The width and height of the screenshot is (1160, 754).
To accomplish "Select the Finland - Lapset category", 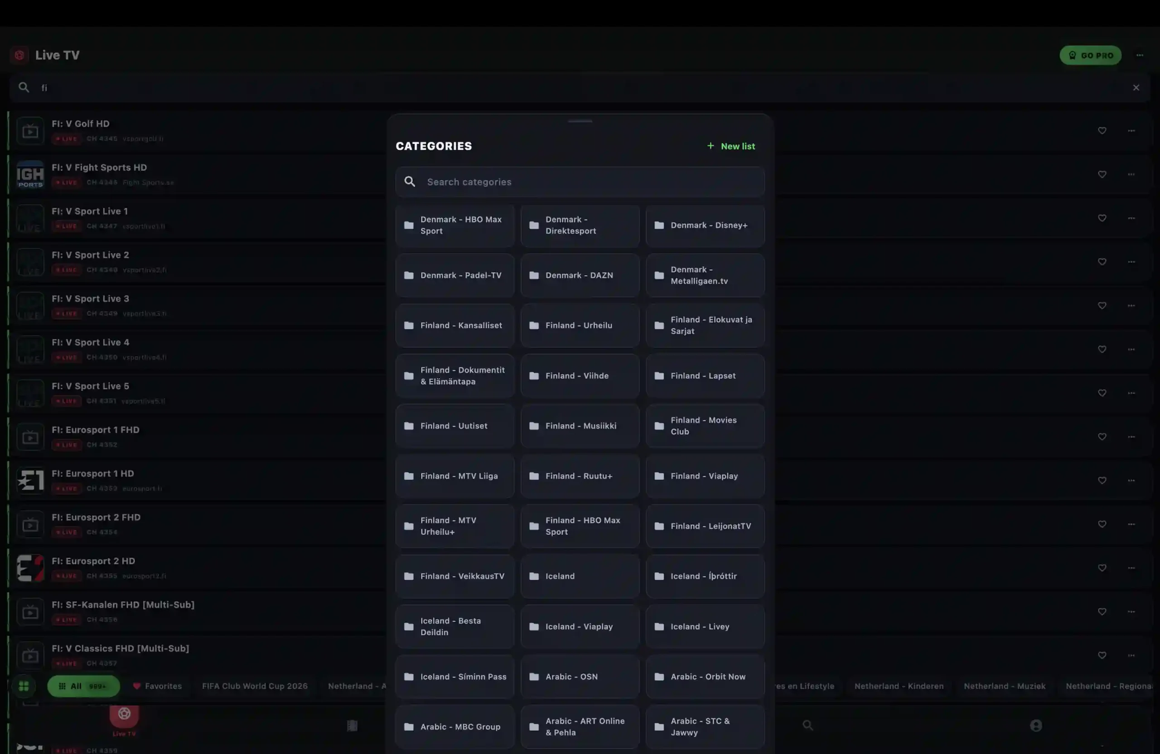I will [x=705, y=375].
